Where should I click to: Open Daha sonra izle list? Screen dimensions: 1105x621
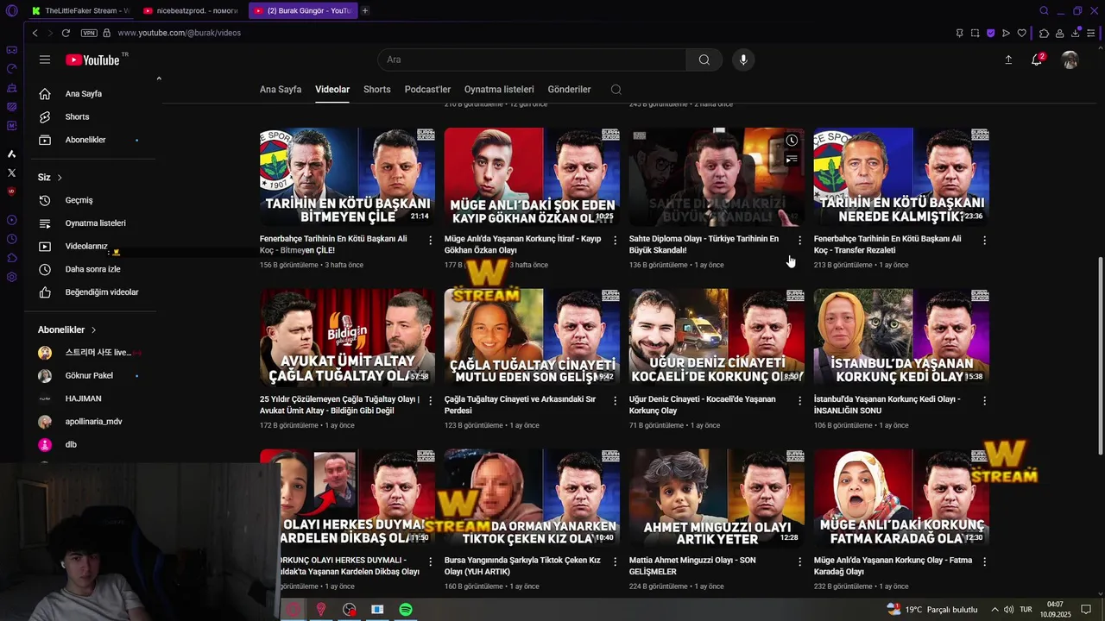93,269
